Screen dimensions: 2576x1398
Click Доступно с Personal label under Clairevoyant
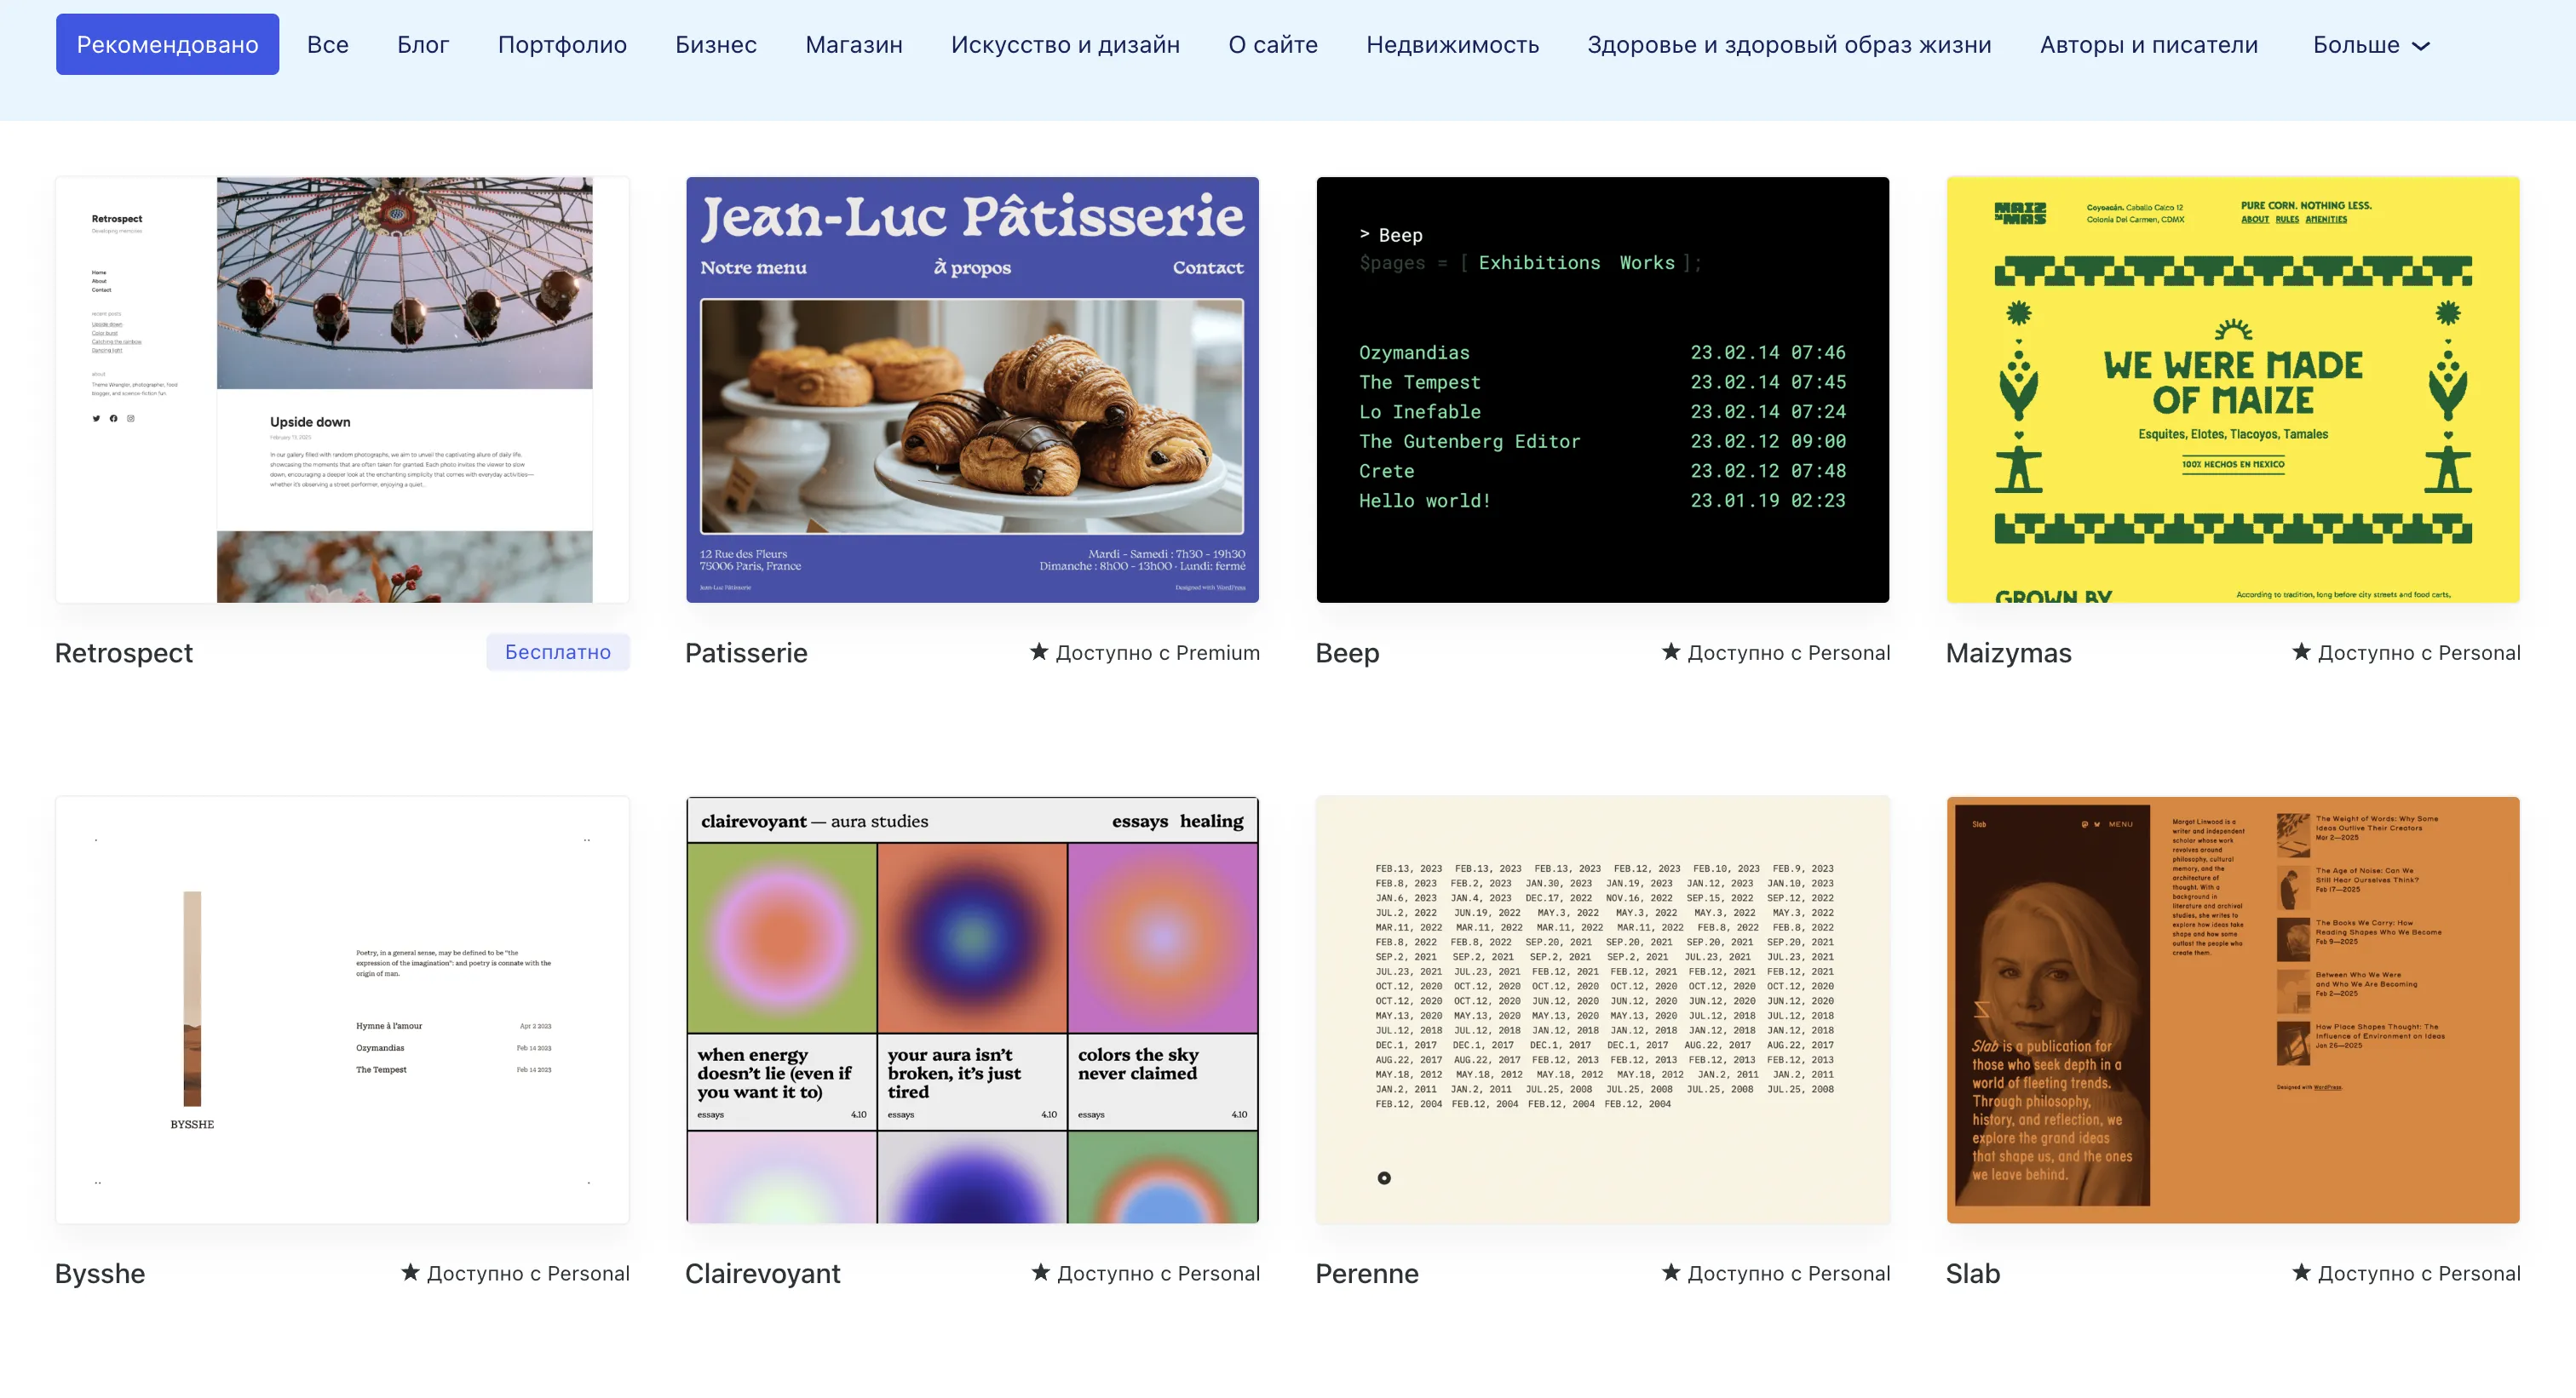coord(1158,1273)
